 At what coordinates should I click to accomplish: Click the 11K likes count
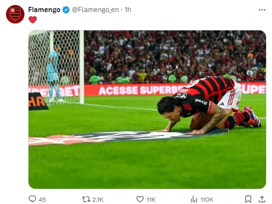click(x=151, y=200)
